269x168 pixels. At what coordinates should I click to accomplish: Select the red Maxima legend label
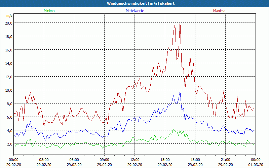[x=219, y=11]
